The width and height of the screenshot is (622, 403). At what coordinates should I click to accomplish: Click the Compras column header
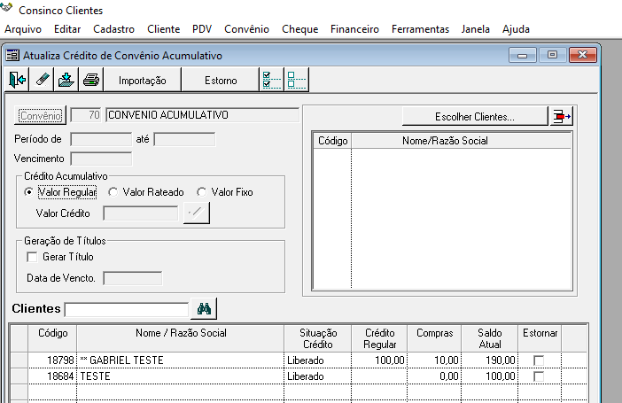(x=434, y=338)
